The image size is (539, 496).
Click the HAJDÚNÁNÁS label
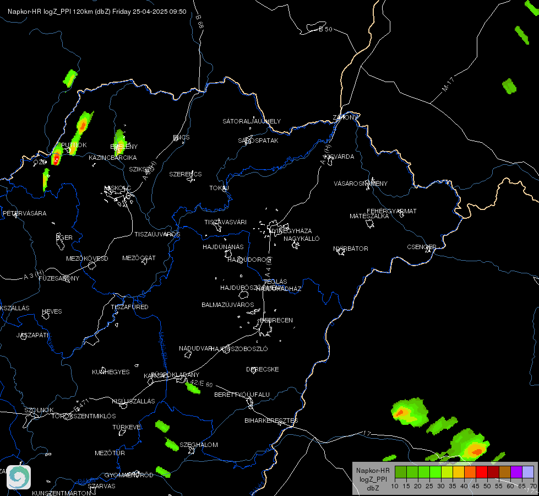223,247
